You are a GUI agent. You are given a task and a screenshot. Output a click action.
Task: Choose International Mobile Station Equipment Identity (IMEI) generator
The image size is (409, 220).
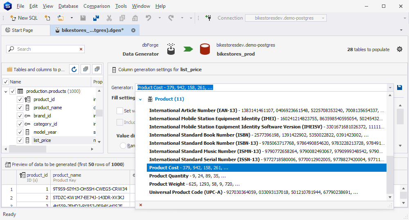click(266, 119)
